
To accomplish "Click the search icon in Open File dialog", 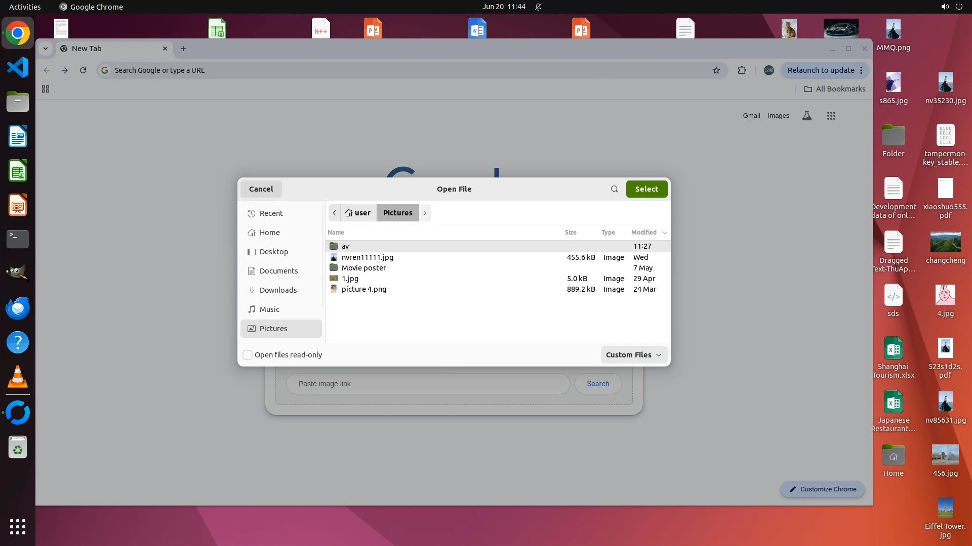I will coord(614,189).
